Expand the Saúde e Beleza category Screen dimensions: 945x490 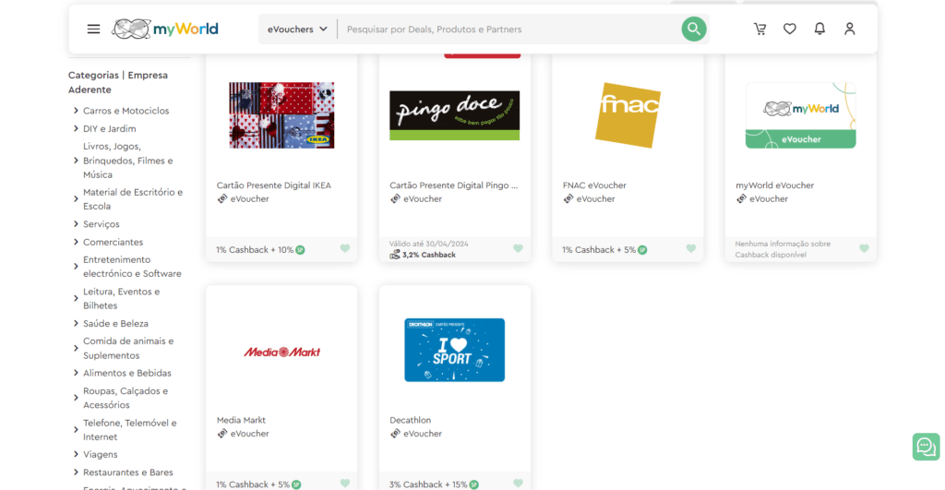click(76, 324)
